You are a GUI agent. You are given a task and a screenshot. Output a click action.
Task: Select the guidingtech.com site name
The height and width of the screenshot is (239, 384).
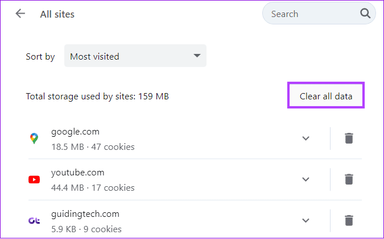click(x=85, y=214)
